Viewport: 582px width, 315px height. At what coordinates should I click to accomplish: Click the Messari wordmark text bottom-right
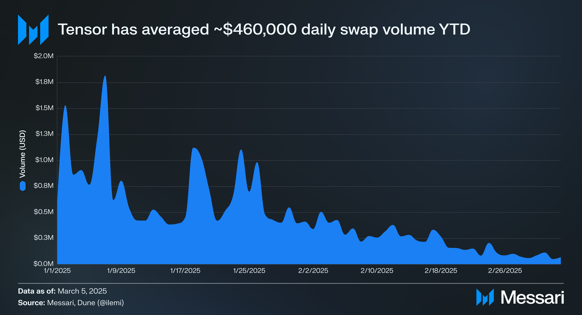532,298
